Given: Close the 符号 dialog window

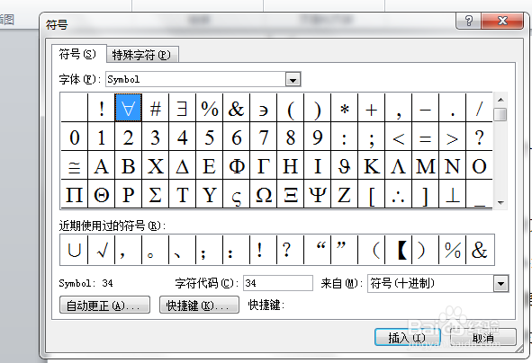Looking at the screenshot, I should click(x=502, y=21).
